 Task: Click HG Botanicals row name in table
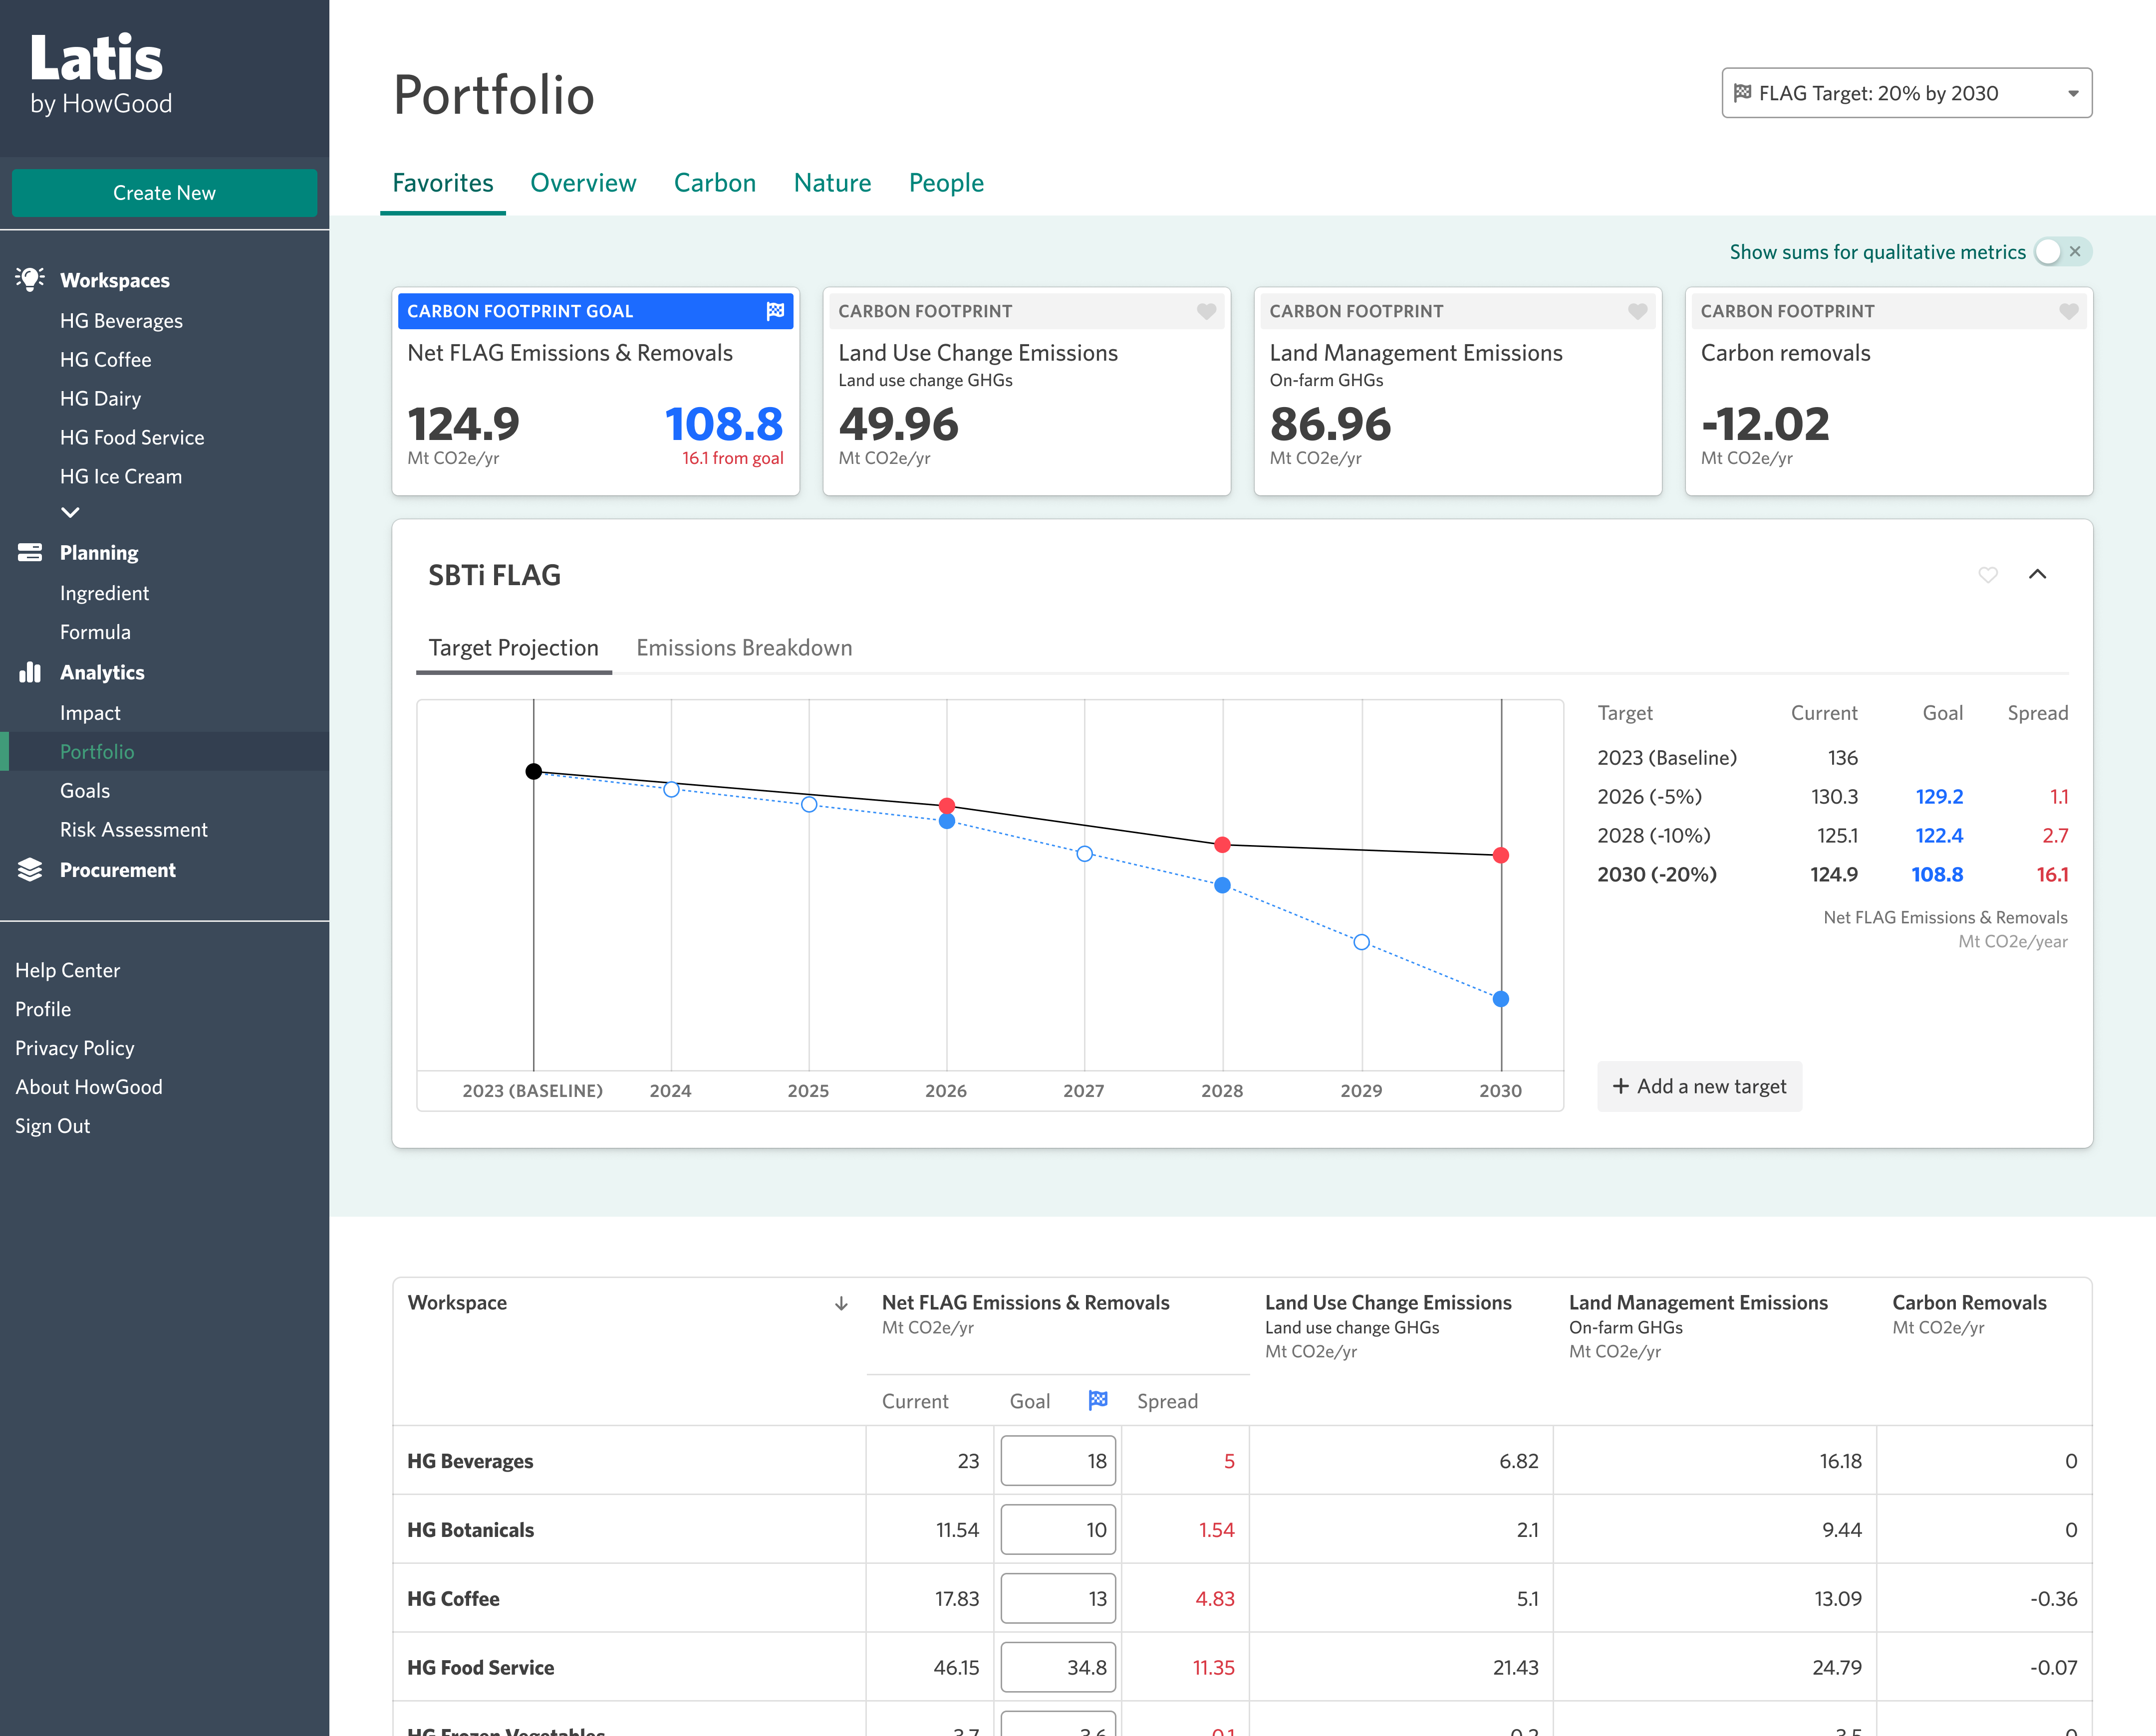click(470, 1530)
